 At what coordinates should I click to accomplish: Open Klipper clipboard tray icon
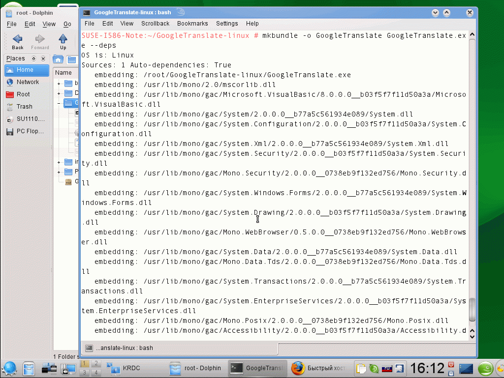pyautogui.click(x=361, y=368)
